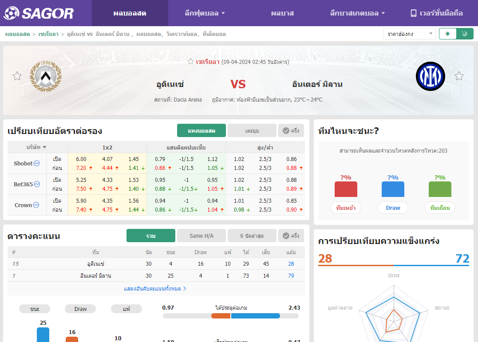Click the 28 vs 72 strength bar

pos(394,266)
